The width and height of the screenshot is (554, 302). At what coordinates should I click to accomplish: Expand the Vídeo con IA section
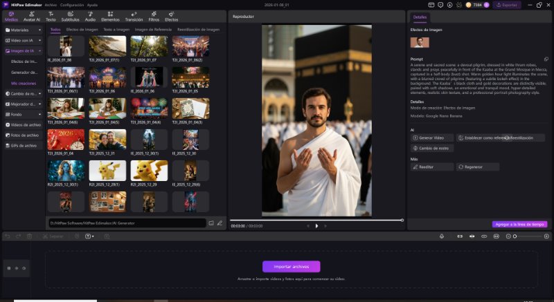point(24,41)
